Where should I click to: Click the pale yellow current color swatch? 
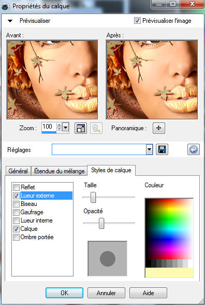click(169, 272)
